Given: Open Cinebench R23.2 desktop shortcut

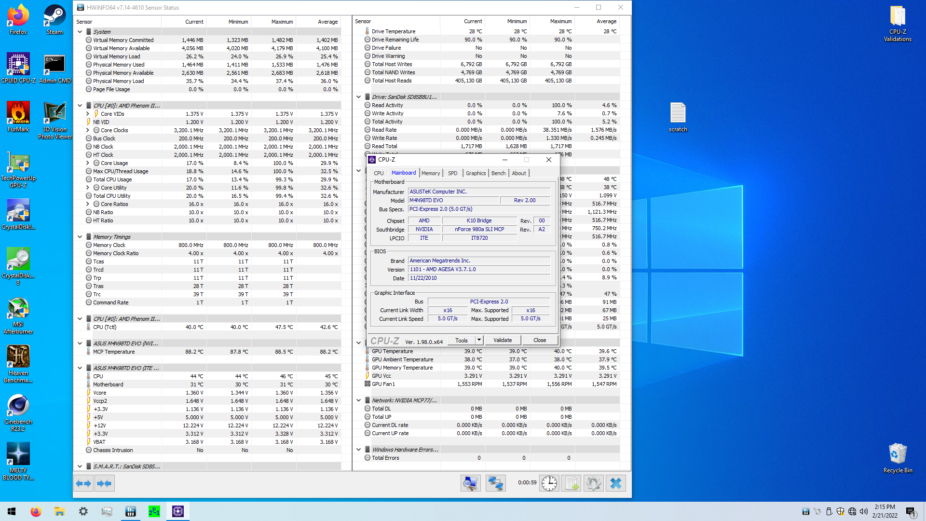Looking at the screenshot, I should coord(18,412).
